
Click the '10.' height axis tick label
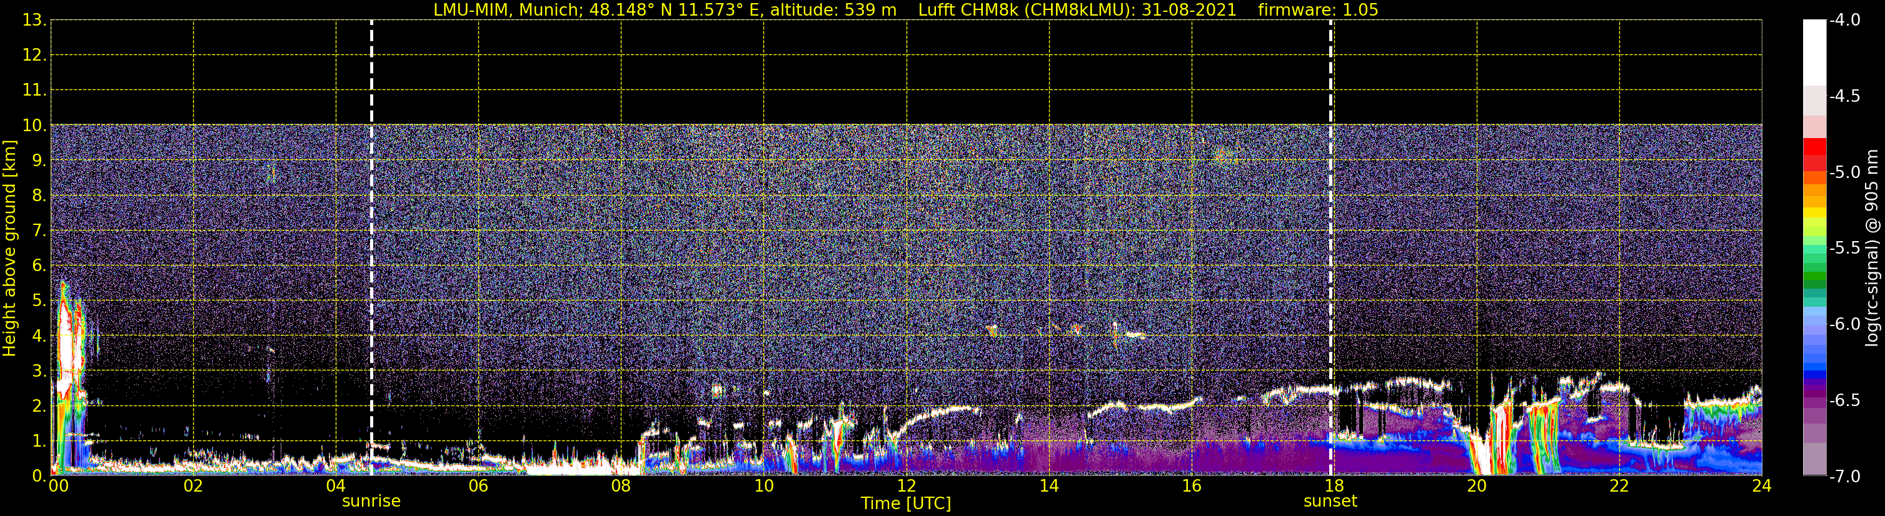coord(34,125)
